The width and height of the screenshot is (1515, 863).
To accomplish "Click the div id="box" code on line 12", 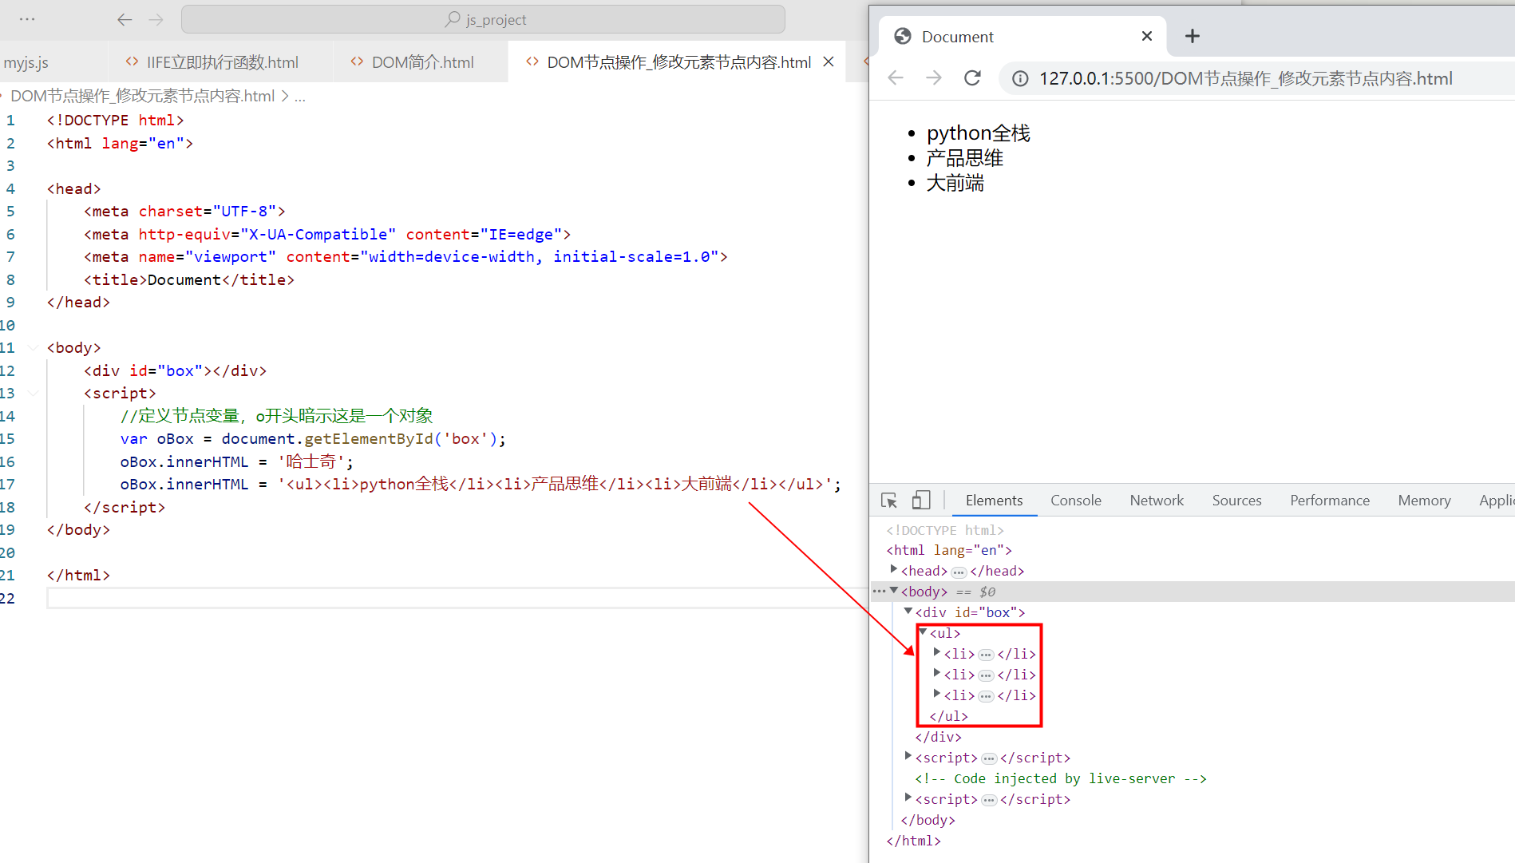I will click(175, 370).
